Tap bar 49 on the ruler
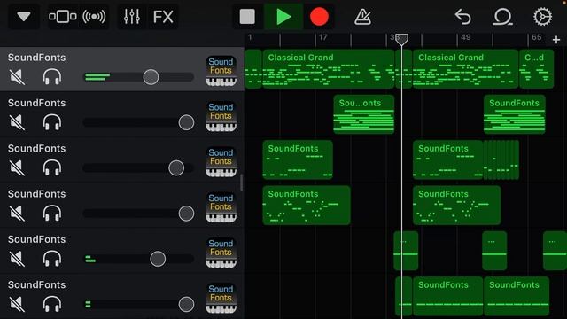Screen dimensions: 567x319 (466, 37)
